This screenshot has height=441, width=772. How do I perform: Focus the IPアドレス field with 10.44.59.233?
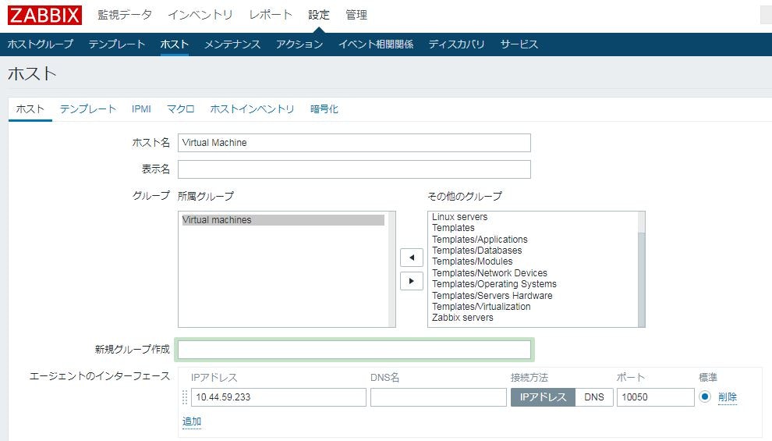click(278, 397)
